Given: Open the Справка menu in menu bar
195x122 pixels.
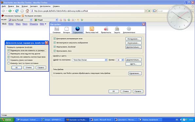Looking at the screenshot, I should [x=56, y=6].
